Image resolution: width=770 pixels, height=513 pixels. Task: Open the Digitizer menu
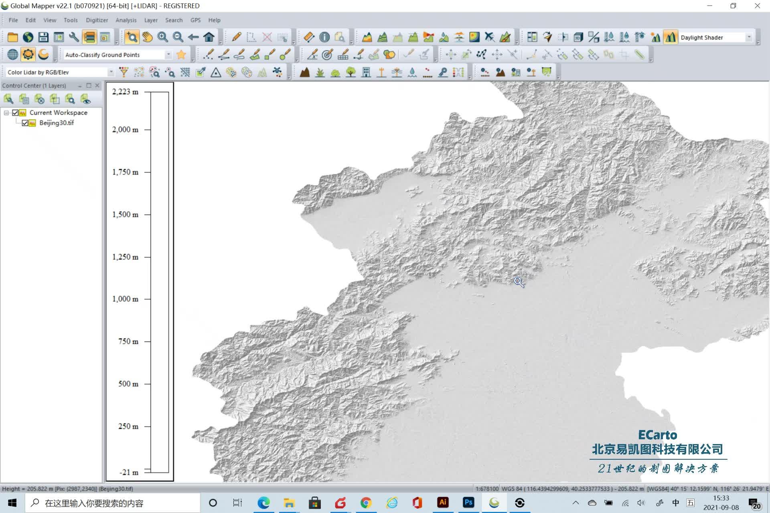click(97, 20)
